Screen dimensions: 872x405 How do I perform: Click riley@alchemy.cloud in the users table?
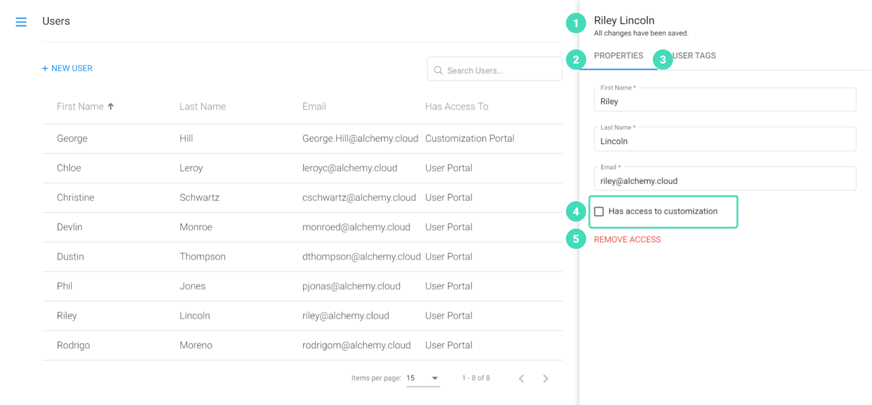pyautogui.click(x=346, y=316)
